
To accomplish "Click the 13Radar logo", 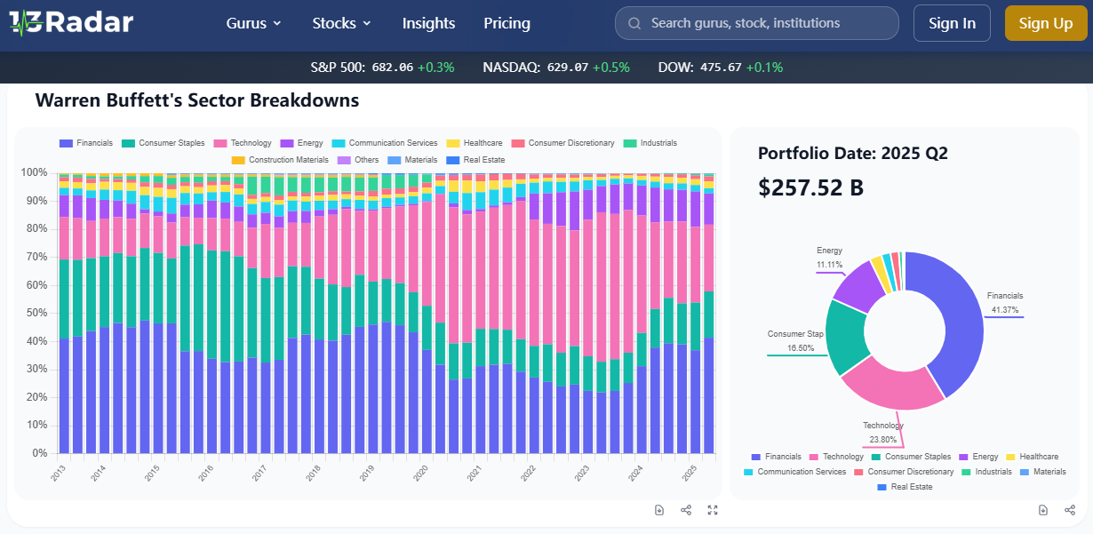I will point(71,23).
